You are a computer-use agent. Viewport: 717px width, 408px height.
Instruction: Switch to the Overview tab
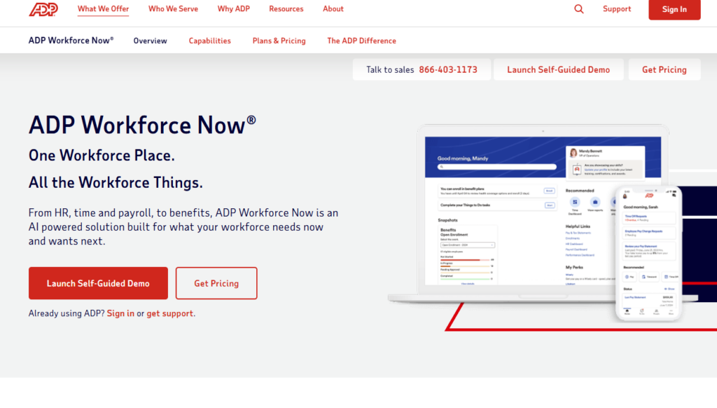point(150,41)
